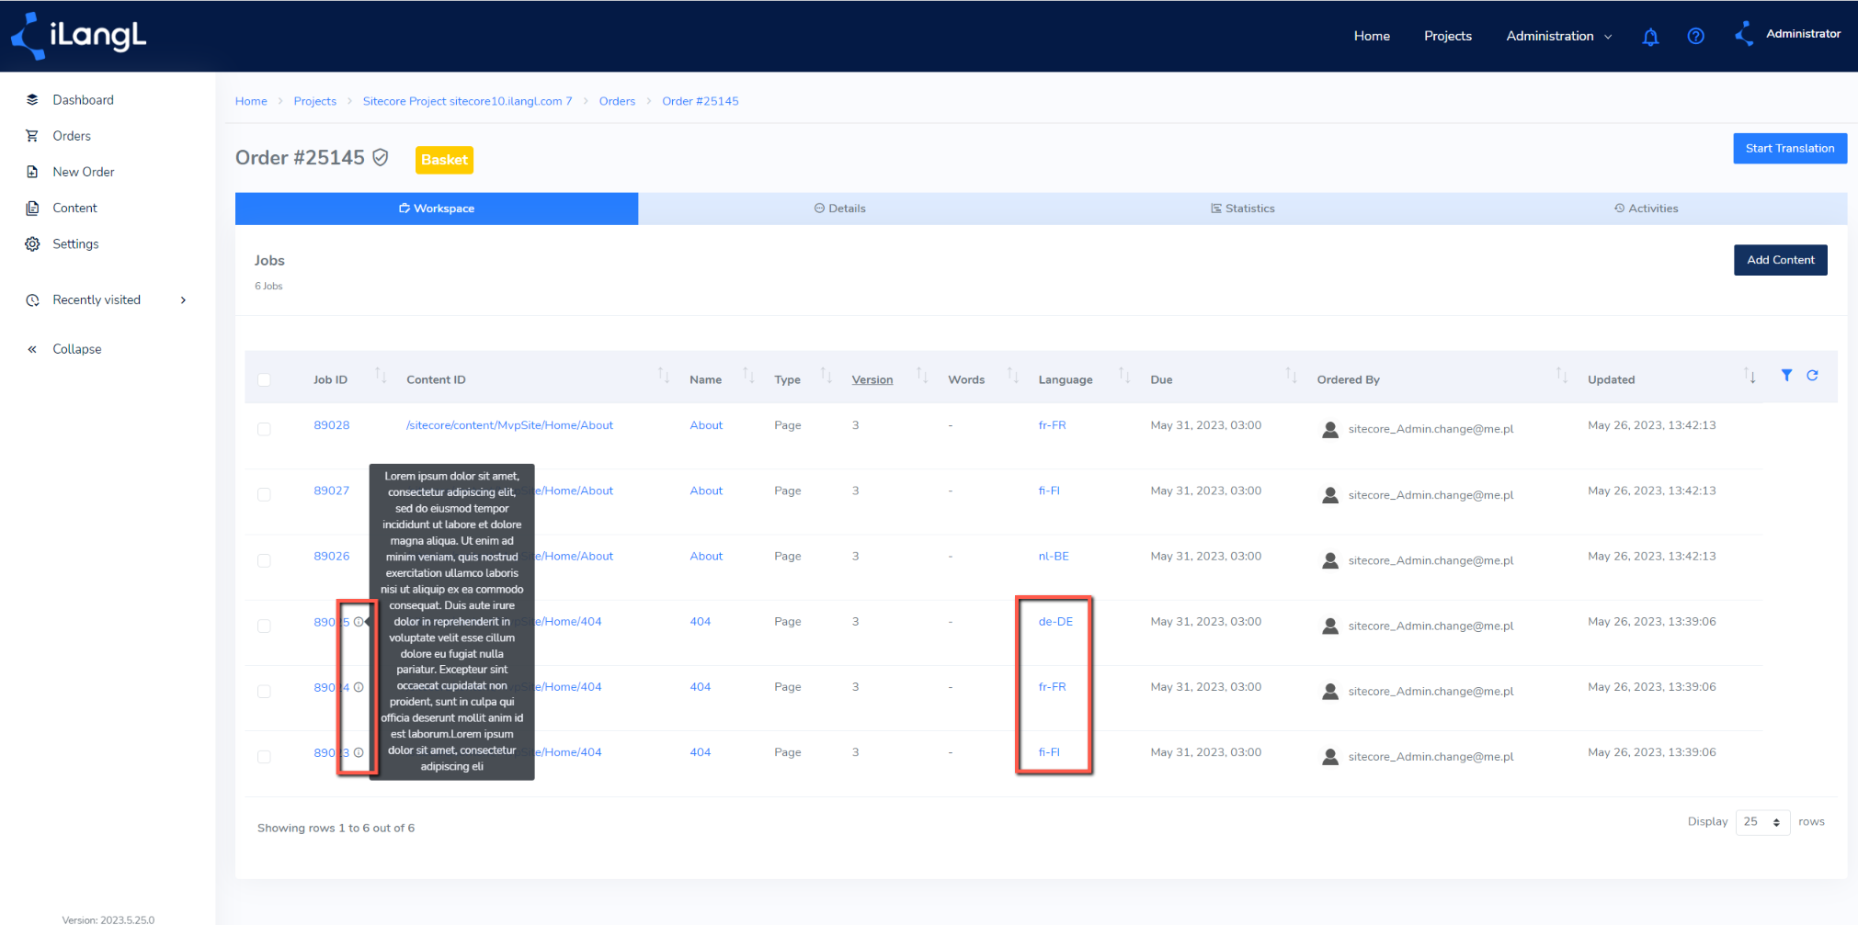The height and width of the screenshot is (925, 1858).
Task: Open the notifications bell
Action: (1650, 37)
